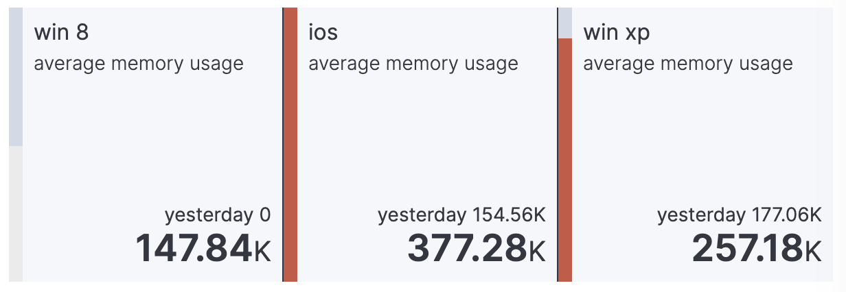Click the empty middle area of the win 8 tile
Image resolution: width=846 pixels, height=292 pixels.
(151, 137)
